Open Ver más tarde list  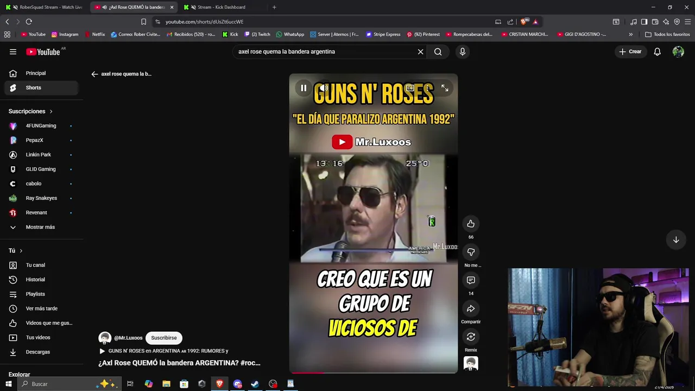tap(42, 308)
